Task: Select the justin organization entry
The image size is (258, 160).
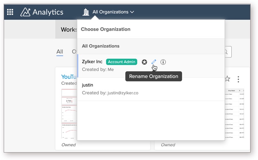Action: [87, 85]
